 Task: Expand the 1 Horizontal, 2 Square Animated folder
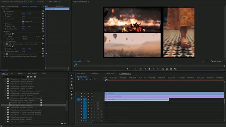[6, 91]
